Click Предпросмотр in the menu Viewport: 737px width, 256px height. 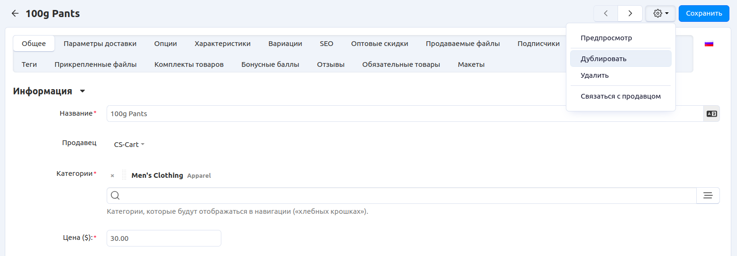coord(606,38)
